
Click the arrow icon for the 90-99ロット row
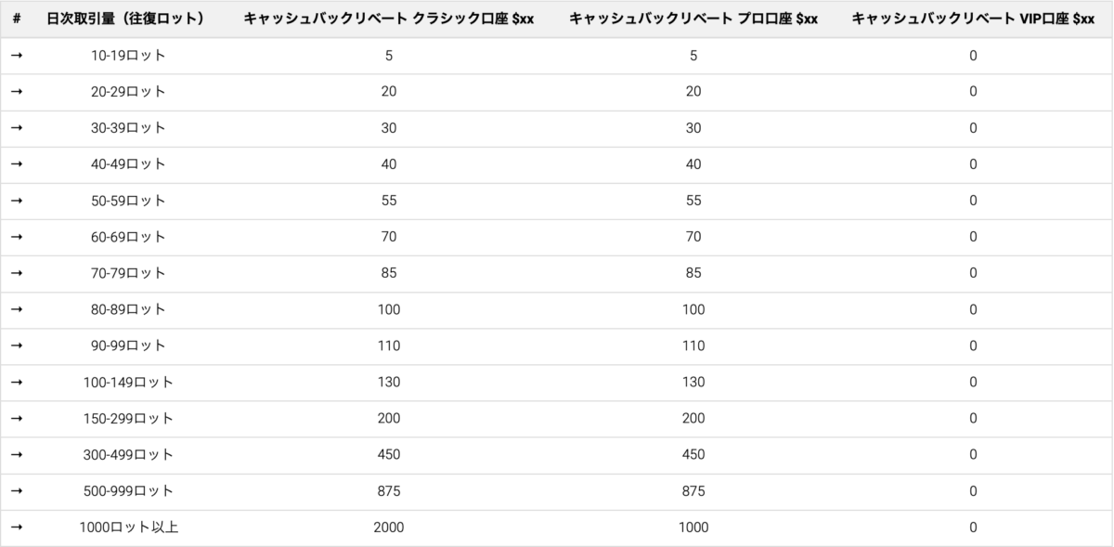pyautogui.click(x=17, y=345)
